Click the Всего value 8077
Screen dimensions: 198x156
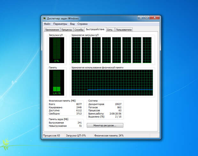click(79, 104)
